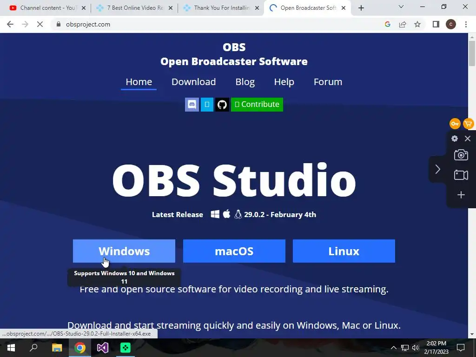The width and height of the screenshot is (476, 357).
Task: Close the Open Broadcaster Software tab
Action: [x=344, y=8]
